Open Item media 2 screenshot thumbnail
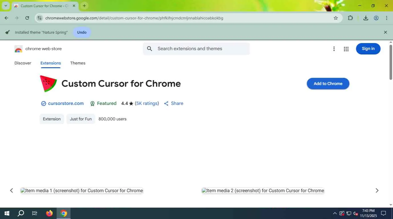 click(263, 190)
